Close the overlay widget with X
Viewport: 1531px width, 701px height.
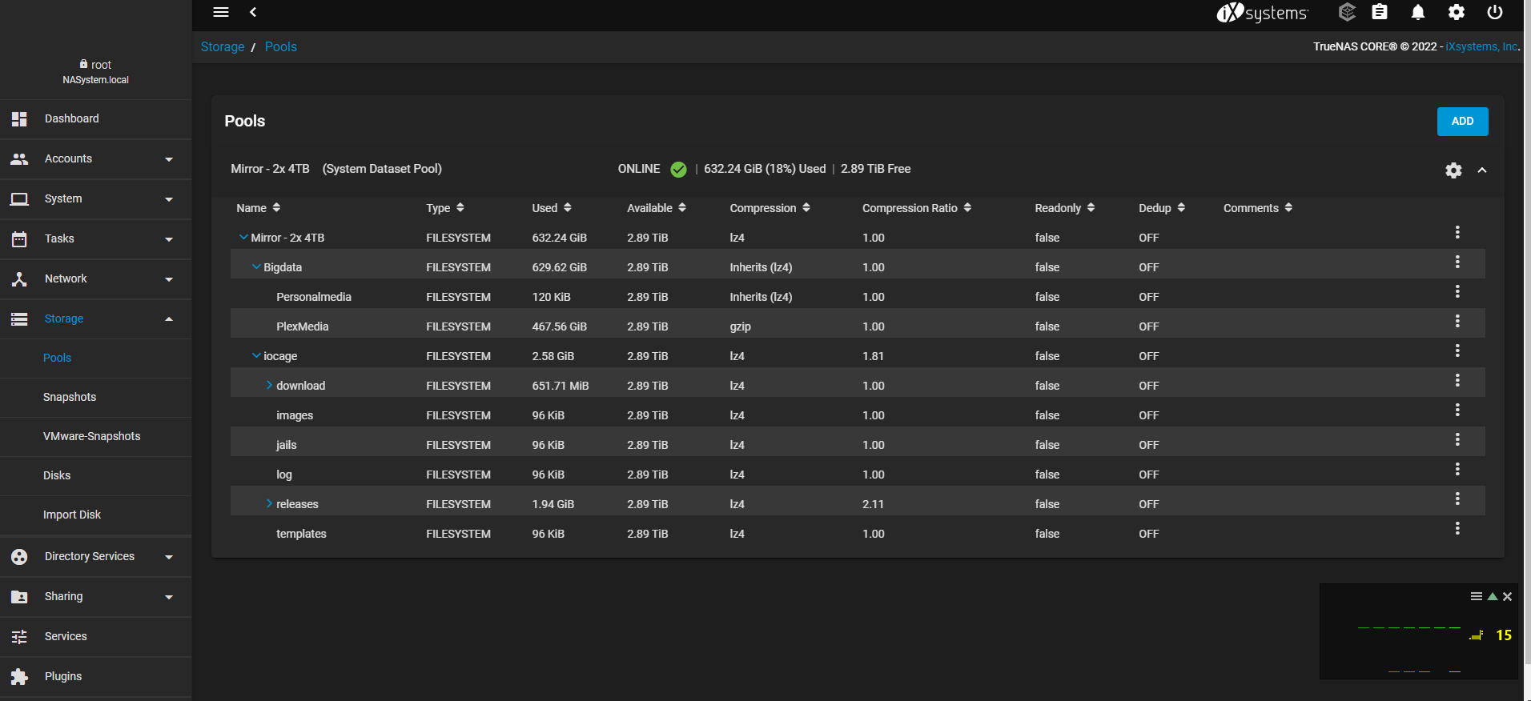point(1507,596)
